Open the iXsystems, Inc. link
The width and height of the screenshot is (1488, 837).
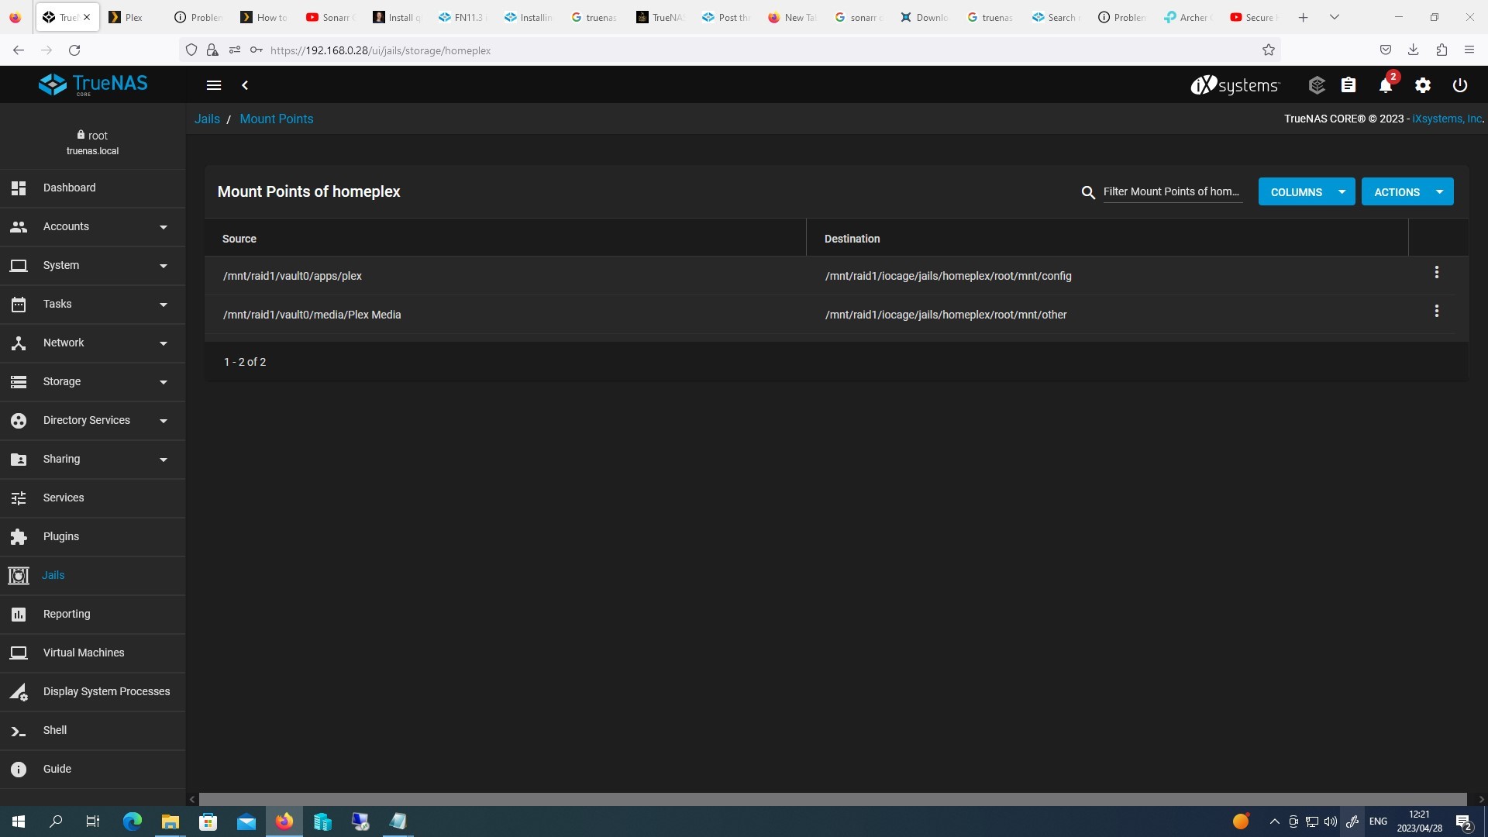[x=1447, y=119]
